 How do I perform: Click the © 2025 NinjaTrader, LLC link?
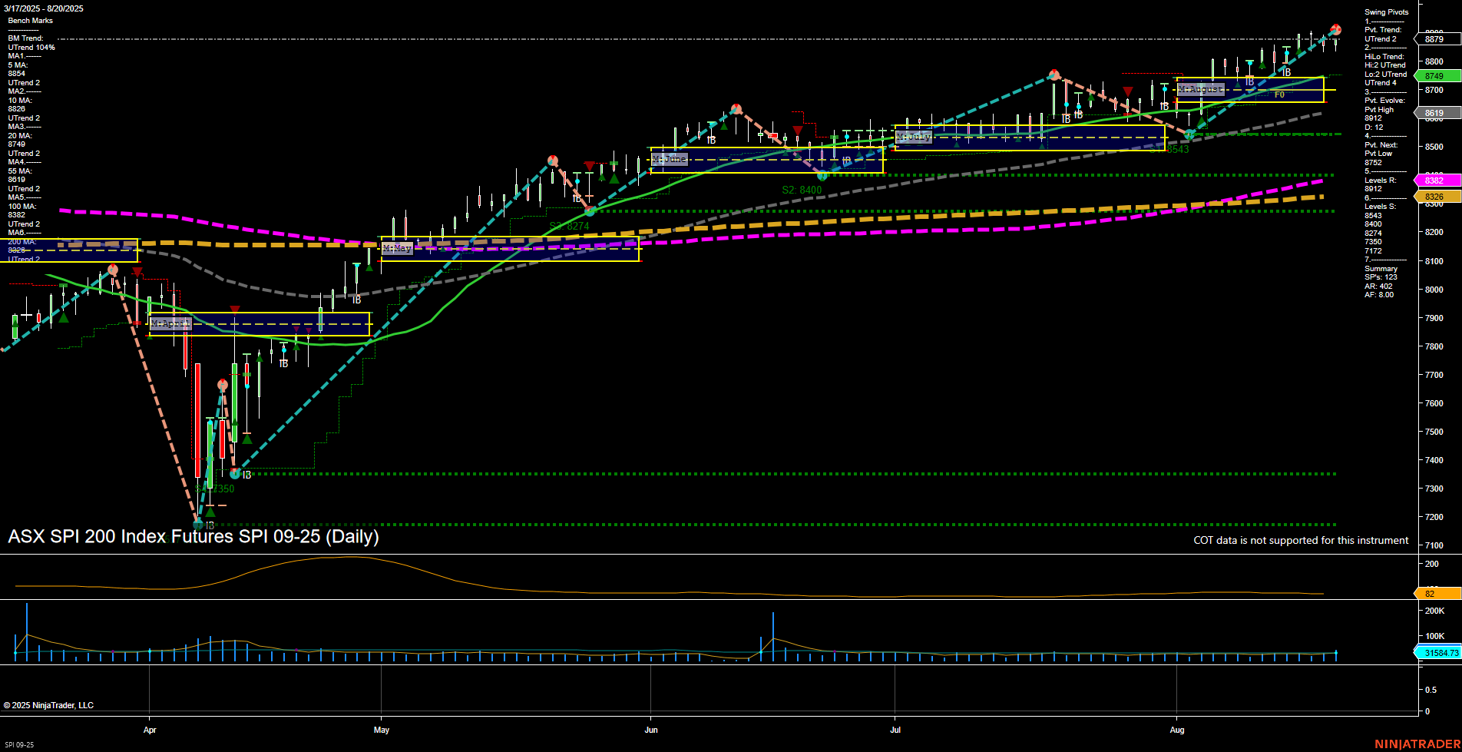tap(48, 704)
